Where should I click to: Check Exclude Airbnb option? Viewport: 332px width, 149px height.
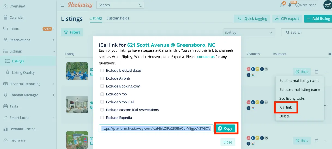102,78
